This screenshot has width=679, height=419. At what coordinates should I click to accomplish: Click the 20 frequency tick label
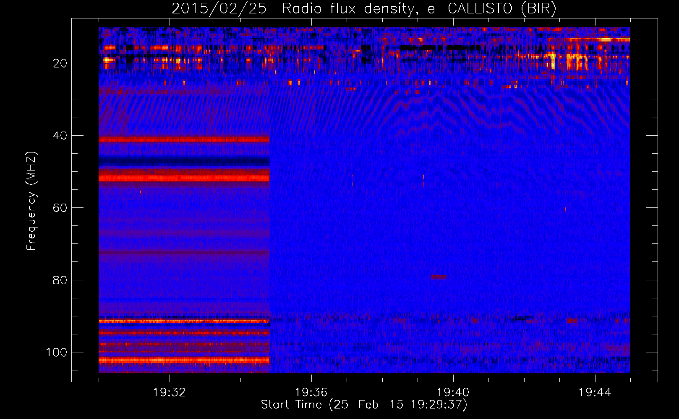click(60, 63)
